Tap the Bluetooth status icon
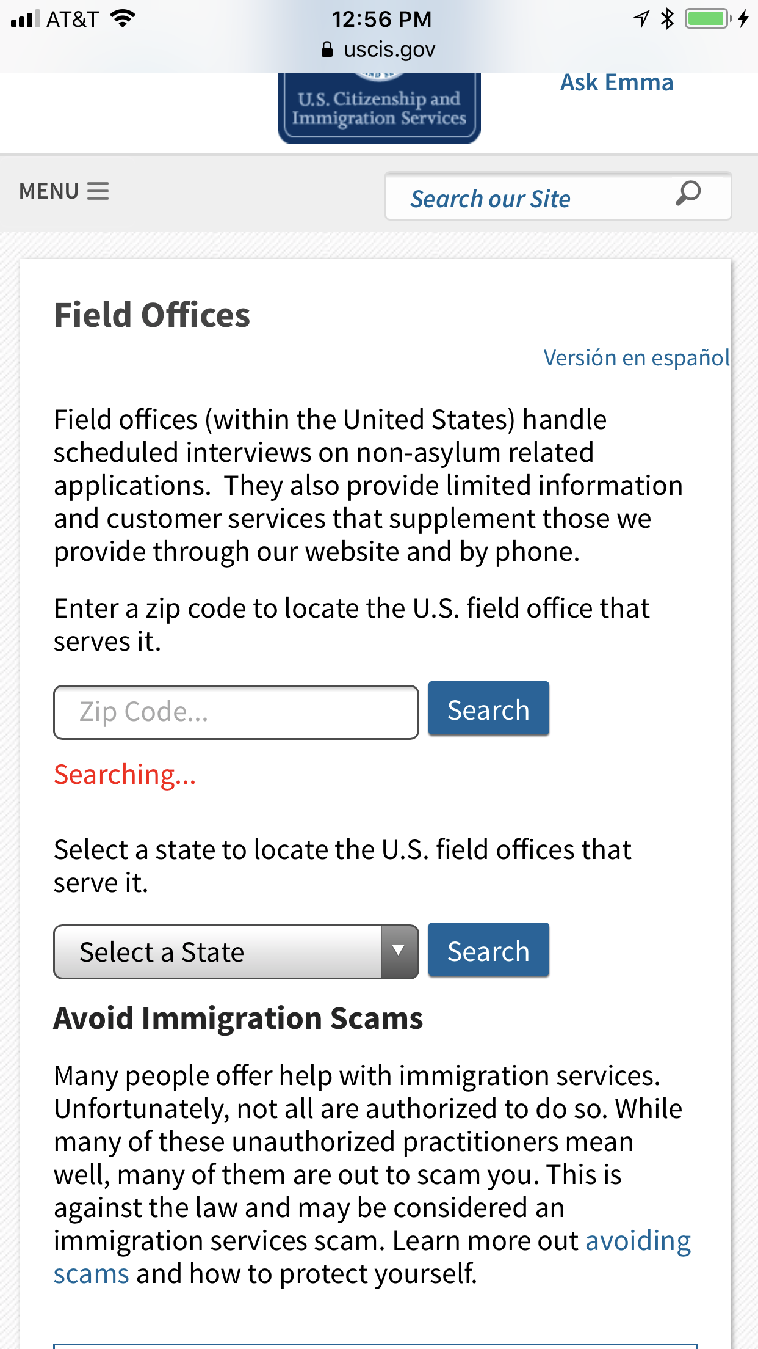758x1349 pixels. pyautogui.click(x=667, y=19)
